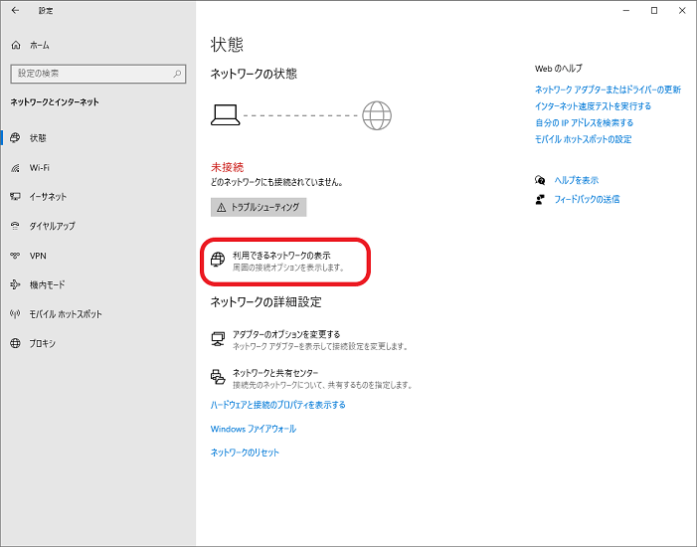Viewport: 697px width, 547px height.
Task: Click the モバイル ホットスポット icon in sidebar
Action: tap(16, 314)
